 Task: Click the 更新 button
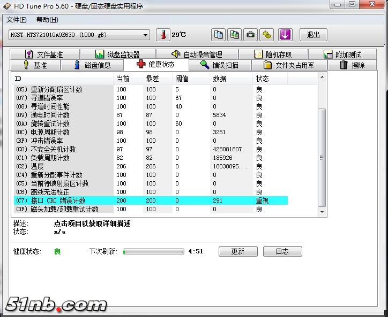pos(237,251)
